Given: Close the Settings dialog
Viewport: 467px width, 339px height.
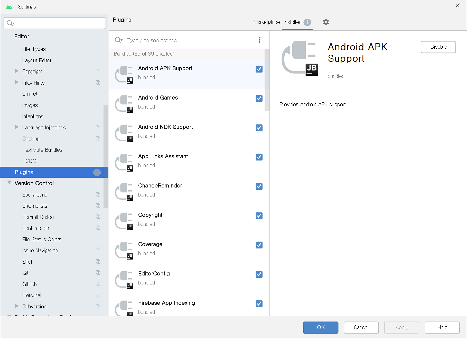Looking at the screenshot, I should tap(457, 5).
